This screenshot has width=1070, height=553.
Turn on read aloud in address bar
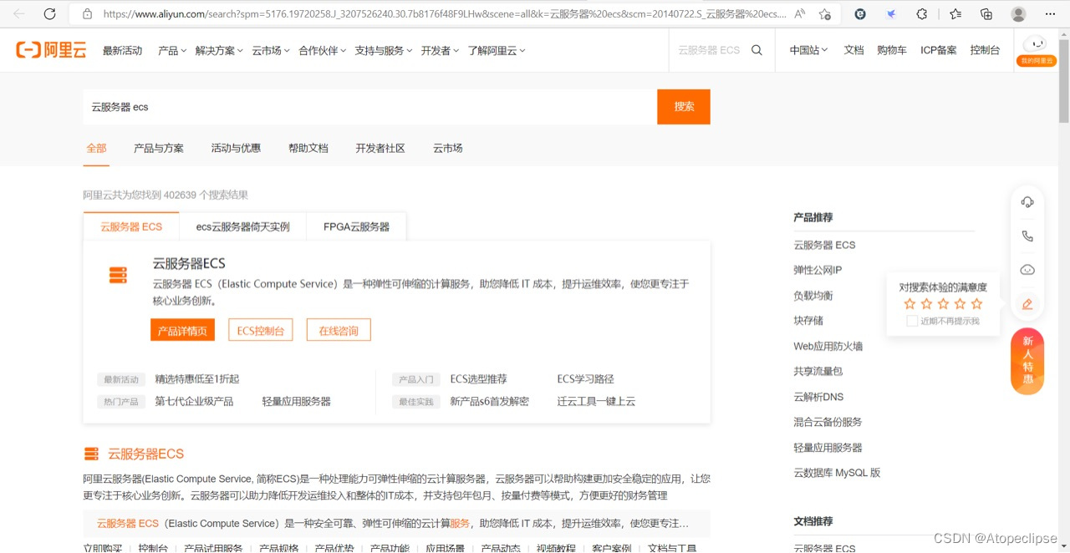coord(800,14)
